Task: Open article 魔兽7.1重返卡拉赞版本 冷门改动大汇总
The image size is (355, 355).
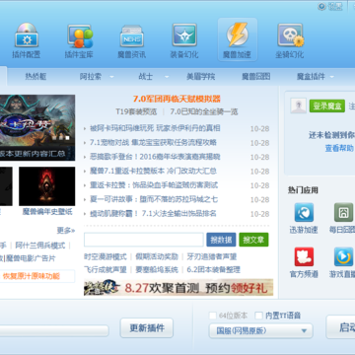Action: click(x=153, y=171)
